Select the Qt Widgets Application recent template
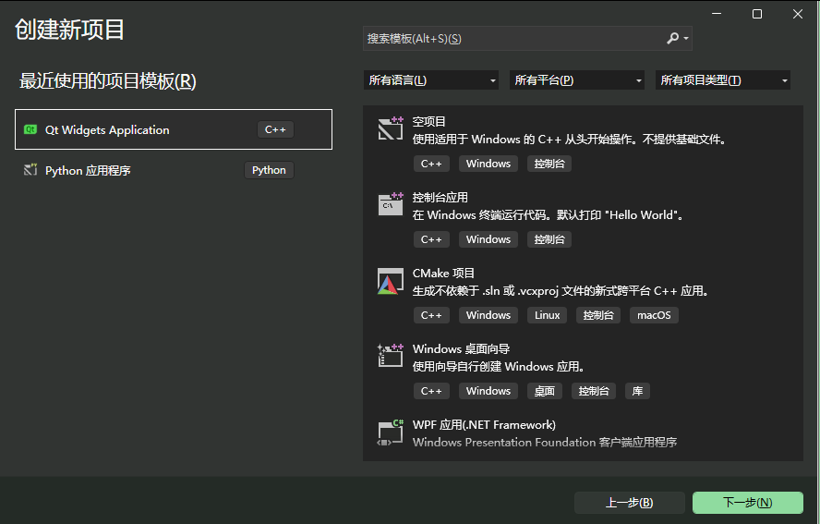The width and height of the screenshot is (820, 524). (x=174, y=129)
